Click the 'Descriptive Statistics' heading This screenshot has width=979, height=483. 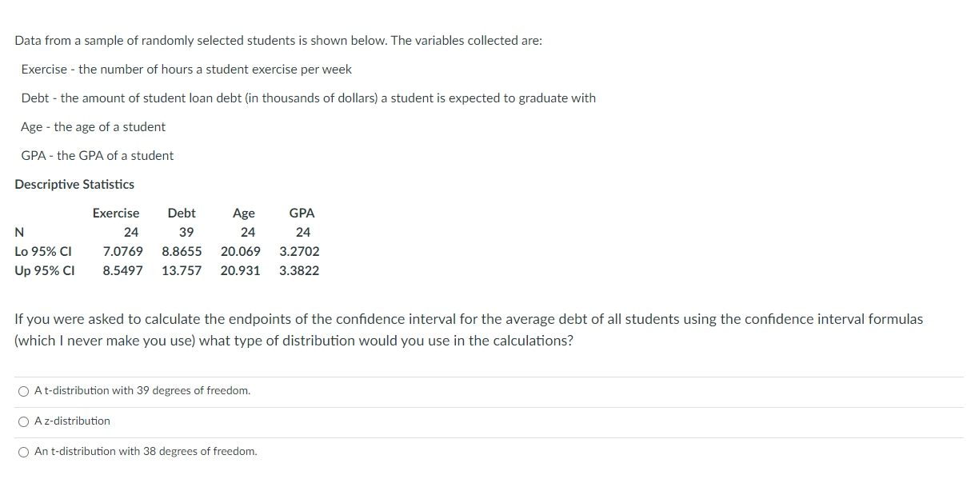[74, 184]
